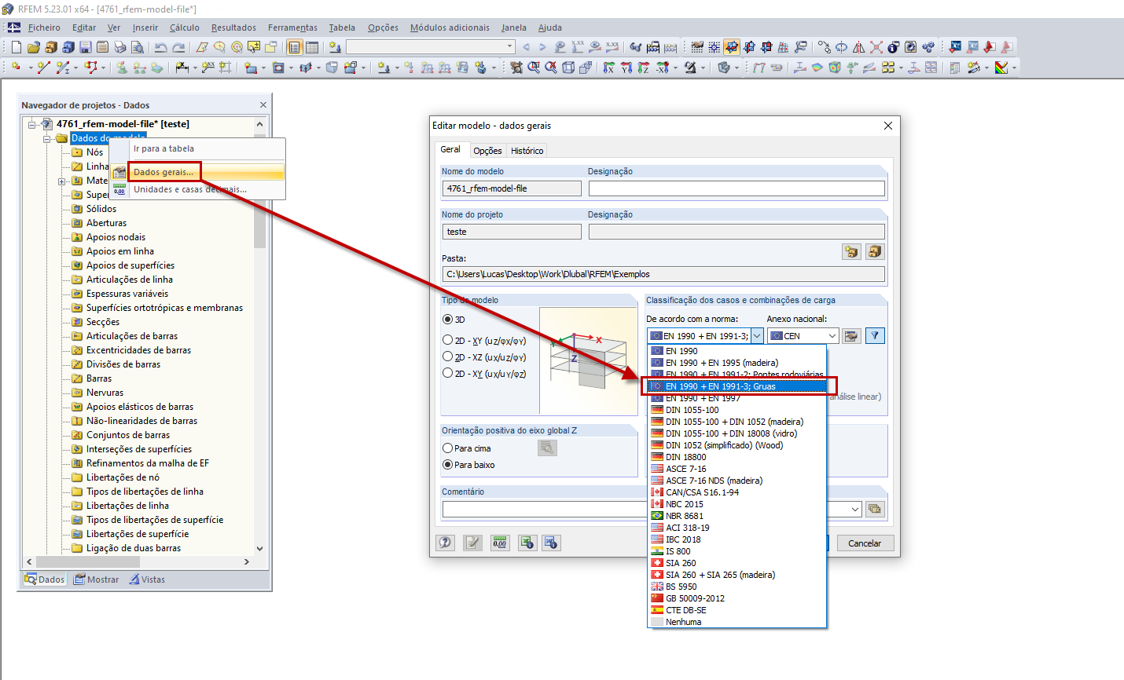This screenshot has height=680, width=1124.
Task: Click the edit comment icon in dialog footer
Action: coord(472,543)
